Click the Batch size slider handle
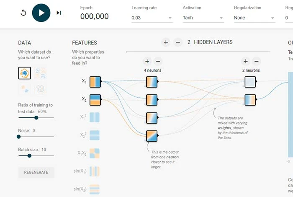Screen dimensions: 293x197 (x=29, y=156)
